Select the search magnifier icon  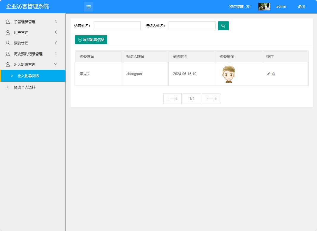pos(223,26)
